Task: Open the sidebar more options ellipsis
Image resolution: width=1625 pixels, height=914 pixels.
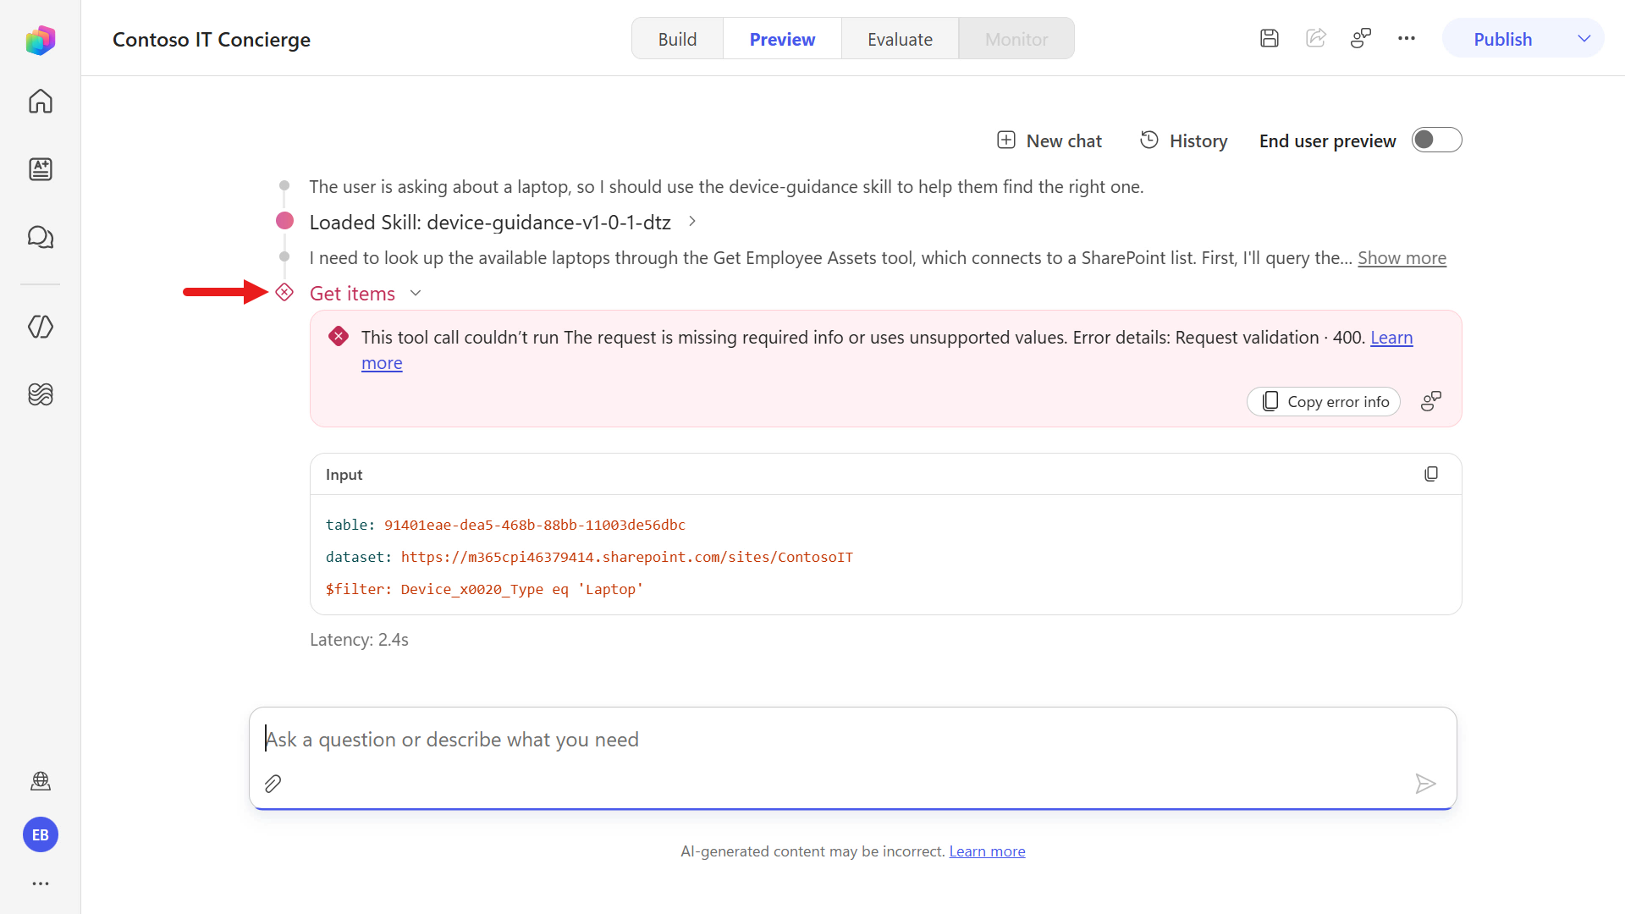Action: (x=40, y=884)
